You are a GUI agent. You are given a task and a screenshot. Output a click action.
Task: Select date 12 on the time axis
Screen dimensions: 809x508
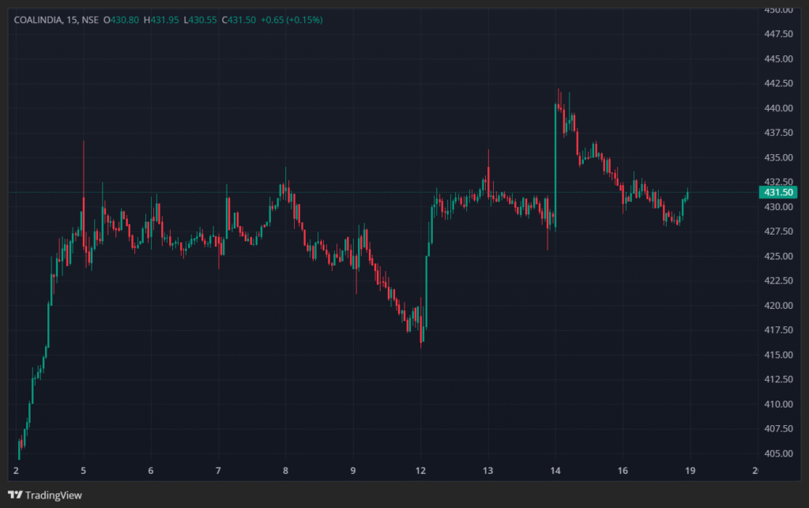pos(420,471)
